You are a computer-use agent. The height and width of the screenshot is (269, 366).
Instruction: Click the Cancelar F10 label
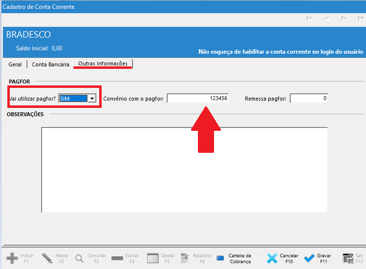pos(289,258)
